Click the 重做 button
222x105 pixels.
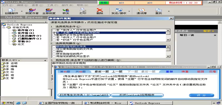click(x=169, y=72)
